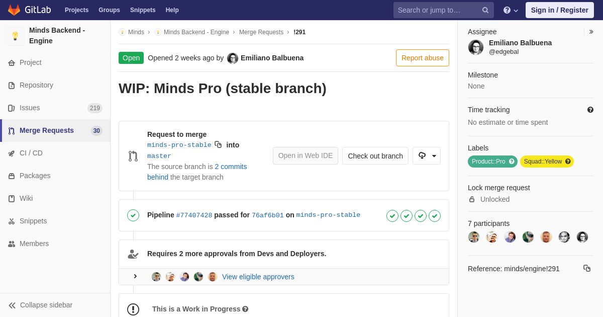Click the GitLab logo in header
This screenshot has height=317, width=603.
pyautogui.click(x=29, y=10)
